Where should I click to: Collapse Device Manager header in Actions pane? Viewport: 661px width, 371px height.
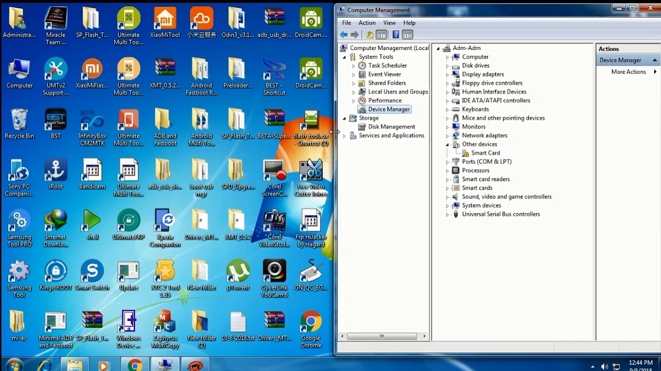pyautogui.click(x=655, y=60)
